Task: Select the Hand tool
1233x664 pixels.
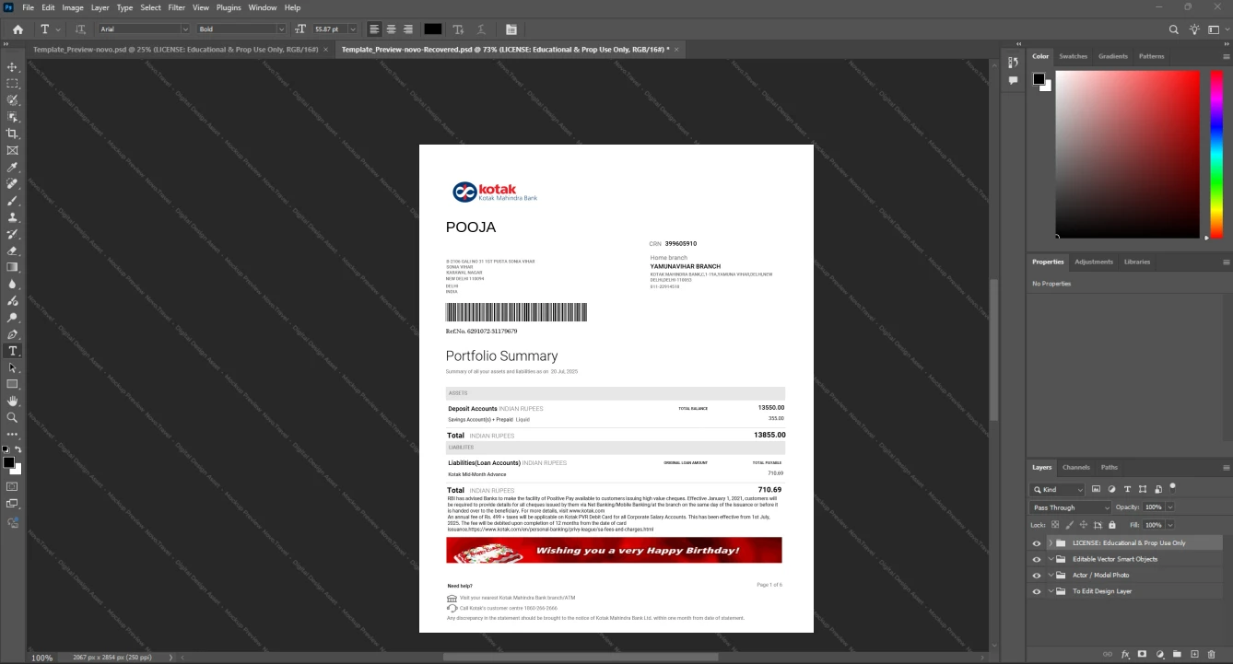Action: (13, 401)
